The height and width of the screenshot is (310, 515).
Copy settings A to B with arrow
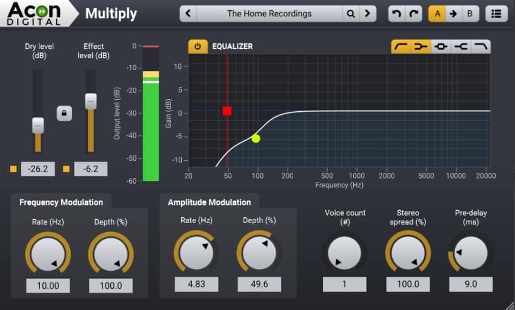[453, 13]
